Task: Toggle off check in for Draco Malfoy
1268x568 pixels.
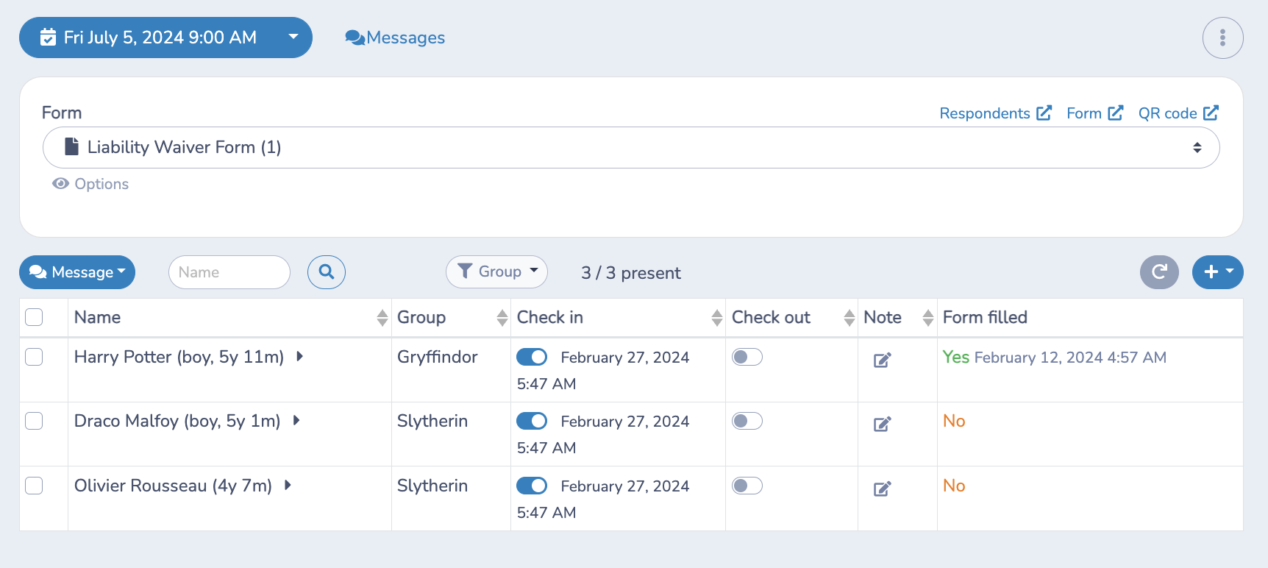Action: (x=532, y=421)
